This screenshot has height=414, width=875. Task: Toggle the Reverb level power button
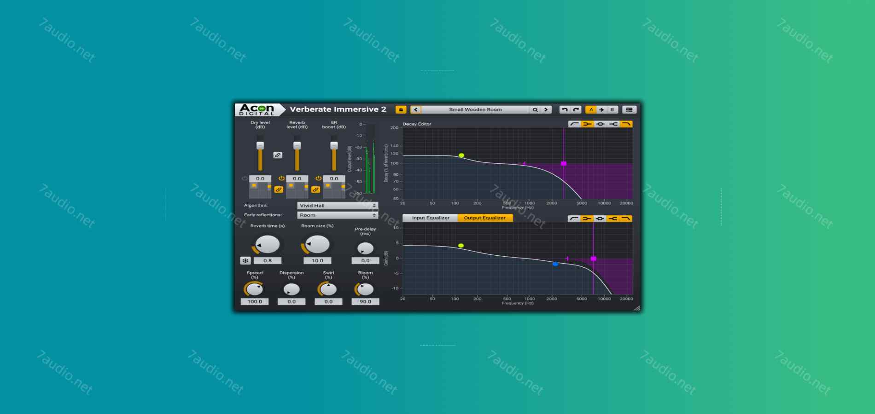click(281, 178)
